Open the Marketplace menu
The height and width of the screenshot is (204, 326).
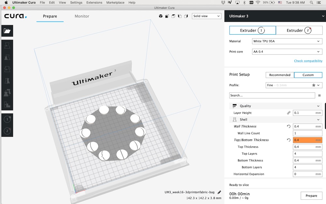coord(115,3)
